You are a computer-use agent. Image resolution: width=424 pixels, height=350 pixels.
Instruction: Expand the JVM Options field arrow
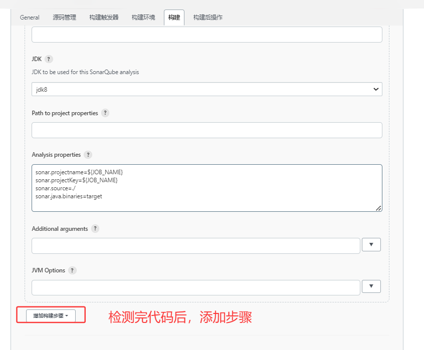tap(371, 286)
